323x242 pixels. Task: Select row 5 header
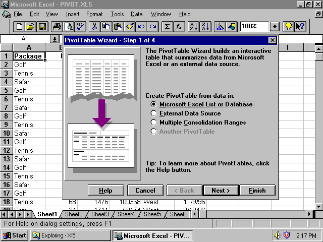(6, 90)
